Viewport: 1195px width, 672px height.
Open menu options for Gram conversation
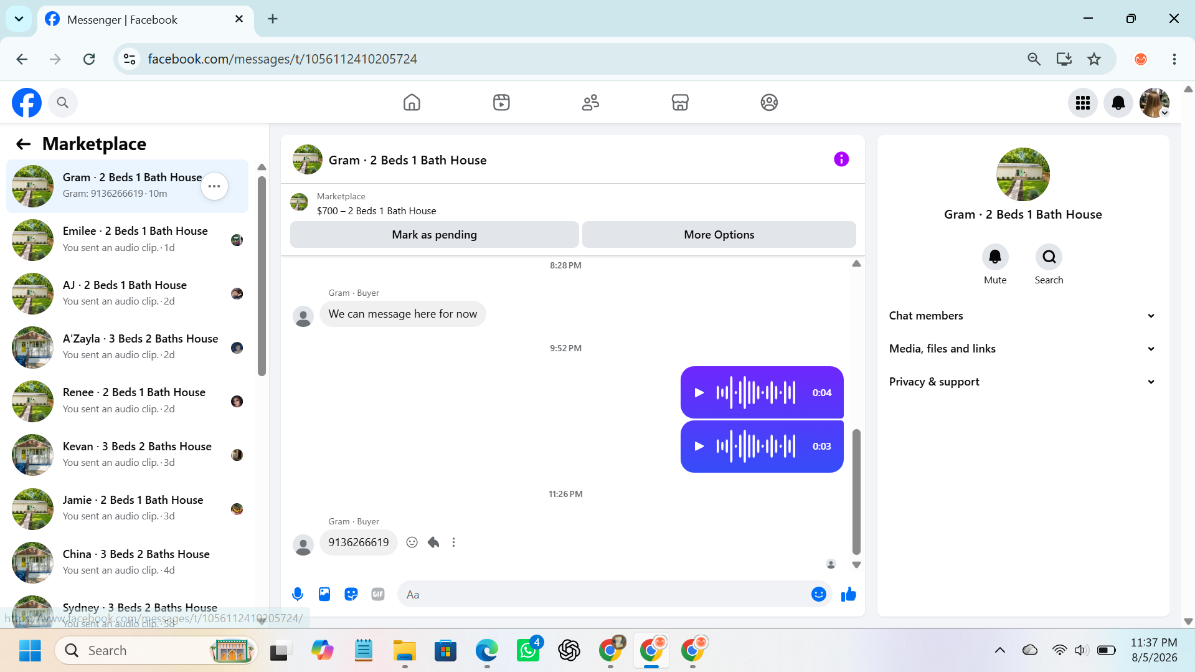click(214, 186)
